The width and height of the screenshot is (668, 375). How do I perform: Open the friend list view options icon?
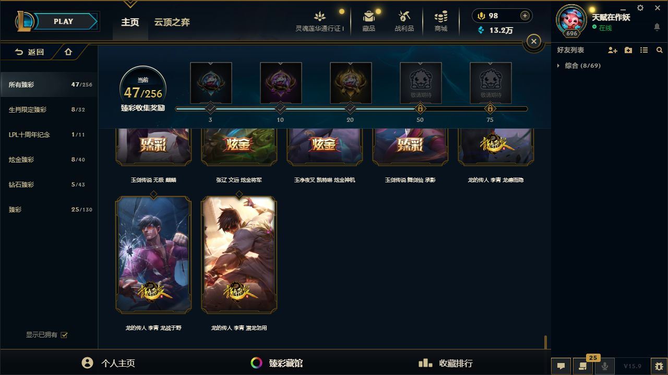click(x=644, y=50)
